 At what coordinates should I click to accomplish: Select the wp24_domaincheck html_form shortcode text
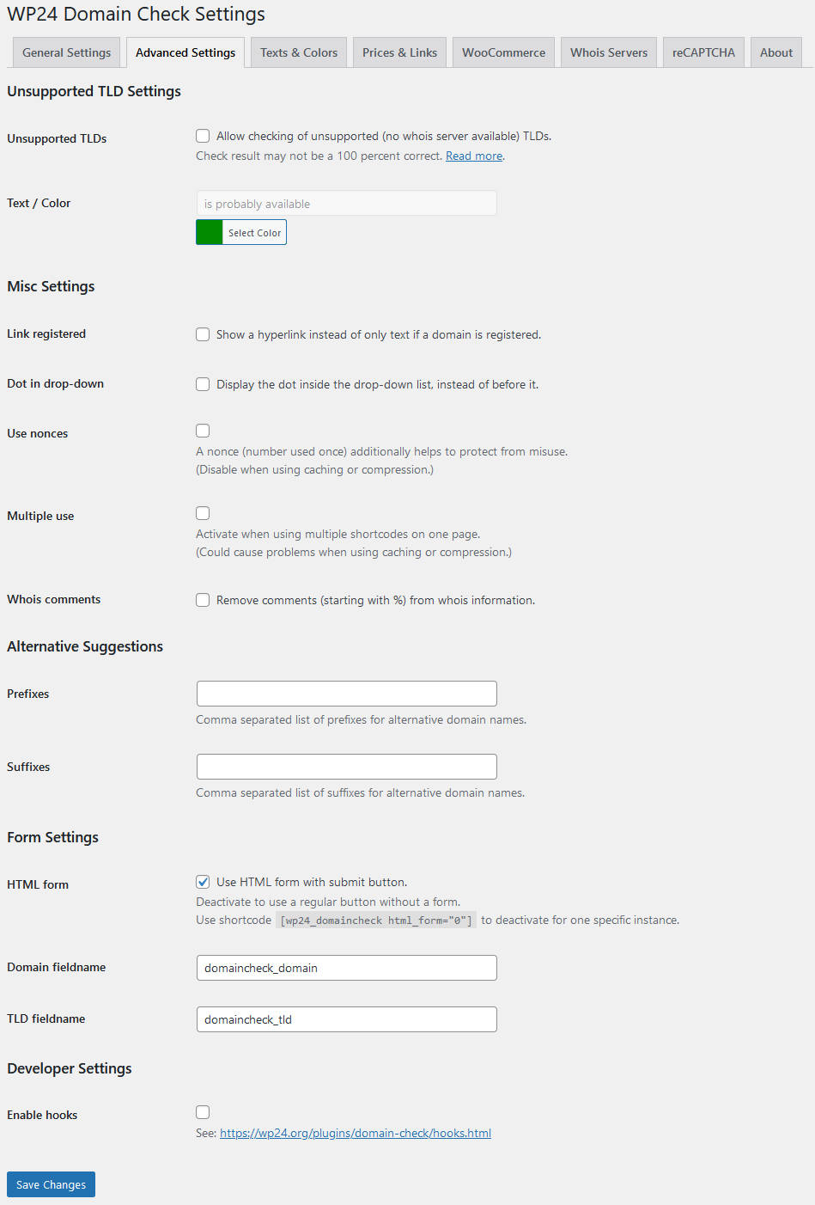click(376, 921)
